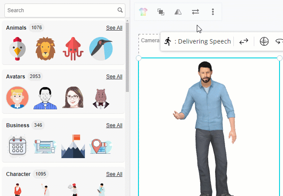Click the swap arrows toolbar icon
This screenshot has height=196, width=283.
click(195, 12)
